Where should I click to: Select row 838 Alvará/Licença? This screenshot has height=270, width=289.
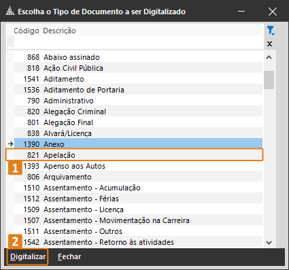click(x=138, y=133)
